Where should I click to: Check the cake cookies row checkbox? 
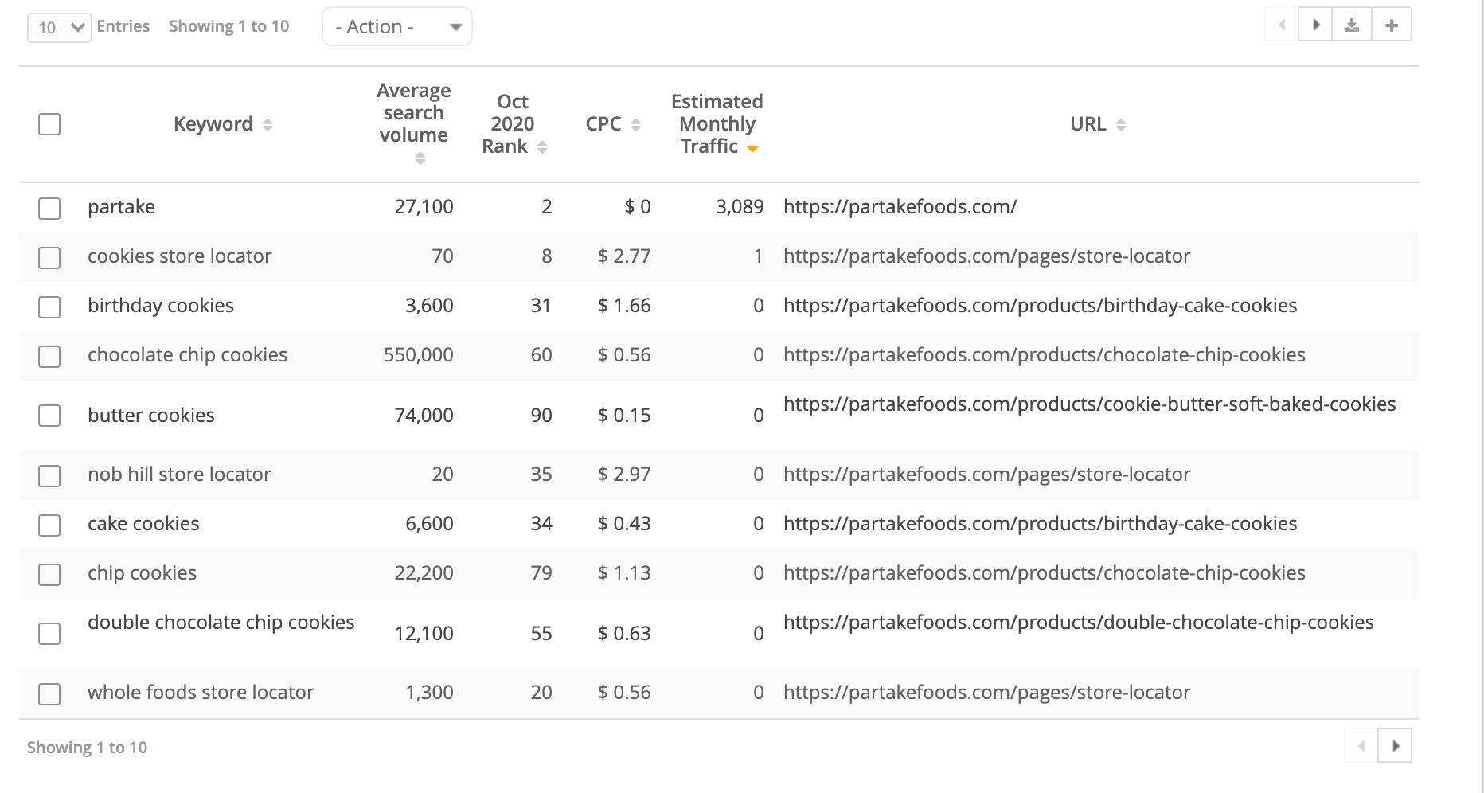click(x=49, y=525)
